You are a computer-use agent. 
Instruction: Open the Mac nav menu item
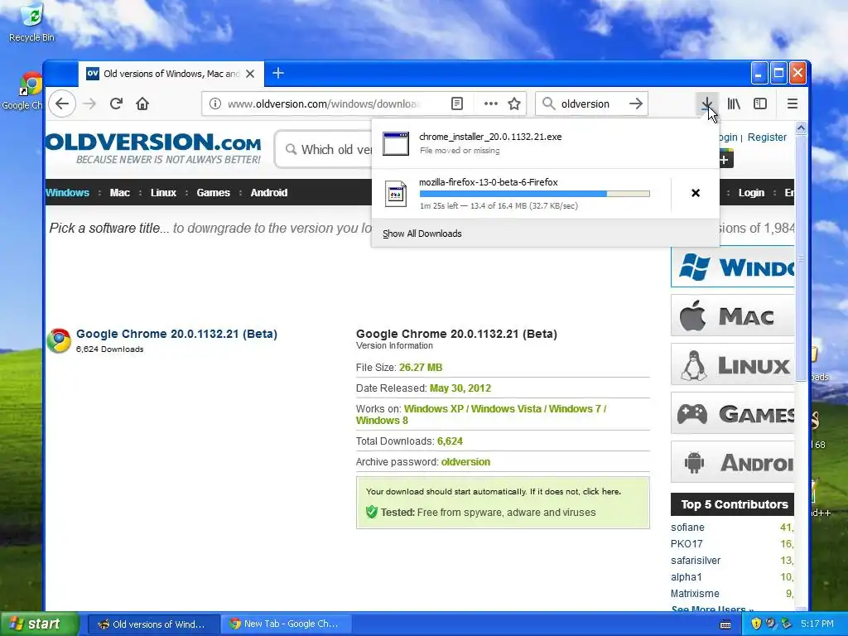[x=119, y=192]
